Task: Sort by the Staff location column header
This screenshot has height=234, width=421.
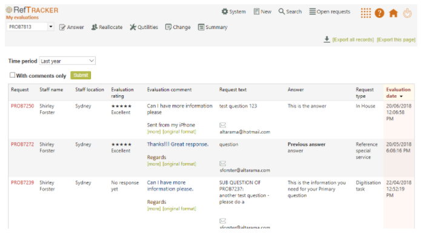Action: [x=90, y=90]
